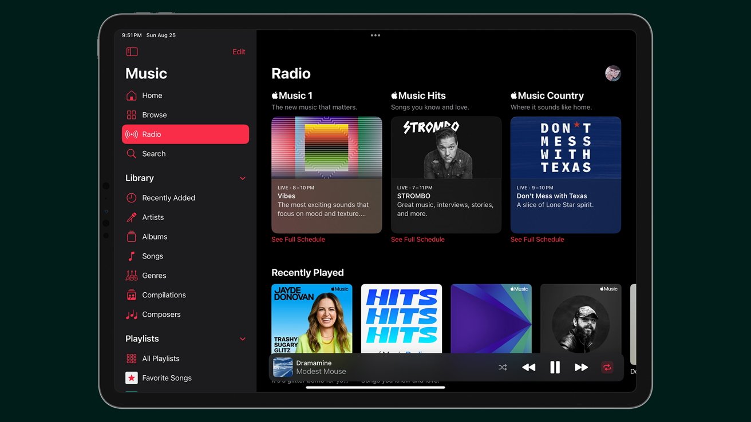Open the Apple Music 1 heading
Screen dimensions: 751x422
coord(292,95)
